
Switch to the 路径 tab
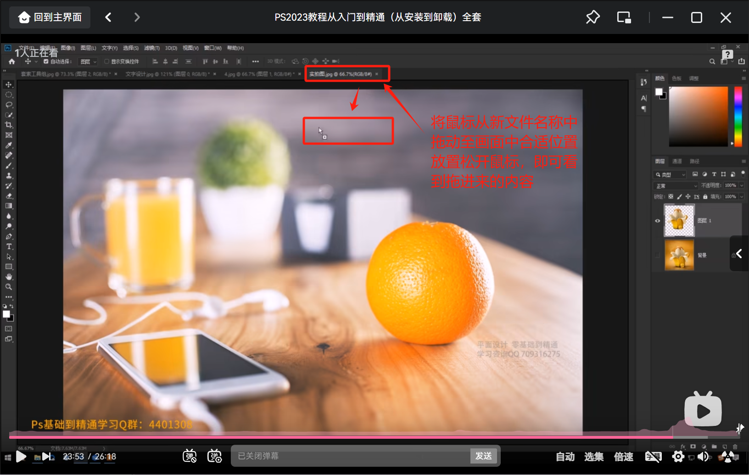pos(695,161)
